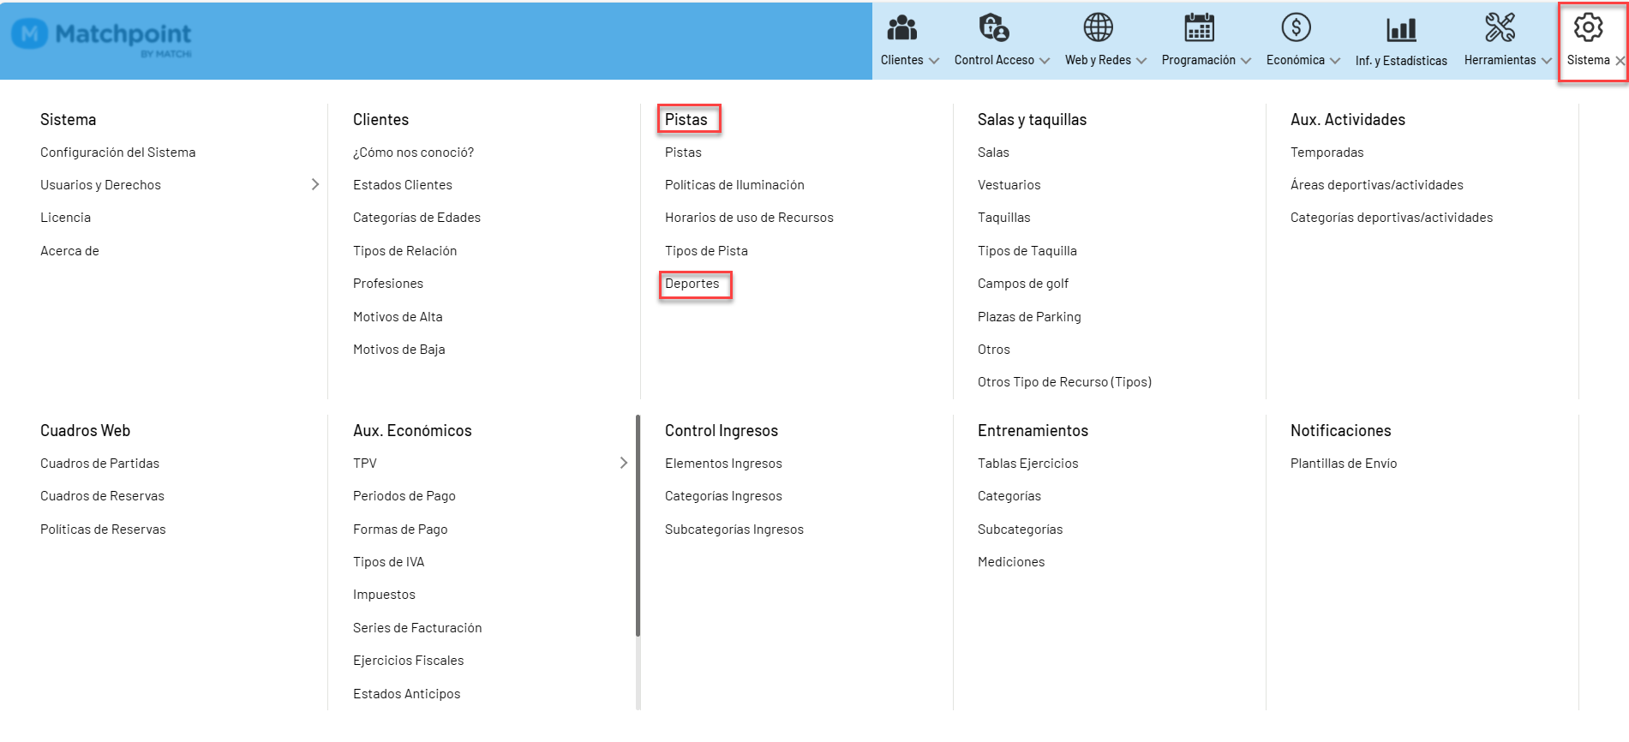Expand the Usuarios y Derechos submenu arrow

(x=315, y=184)
